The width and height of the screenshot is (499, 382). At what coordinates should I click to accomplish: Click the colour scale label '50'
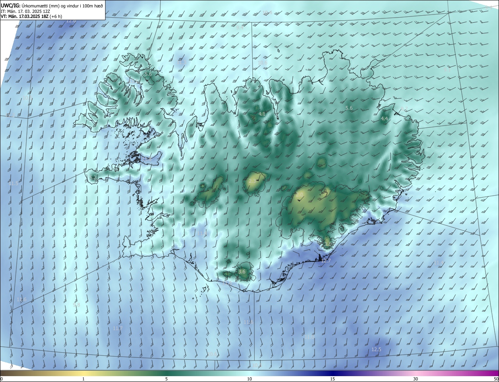tap(496, 379)
